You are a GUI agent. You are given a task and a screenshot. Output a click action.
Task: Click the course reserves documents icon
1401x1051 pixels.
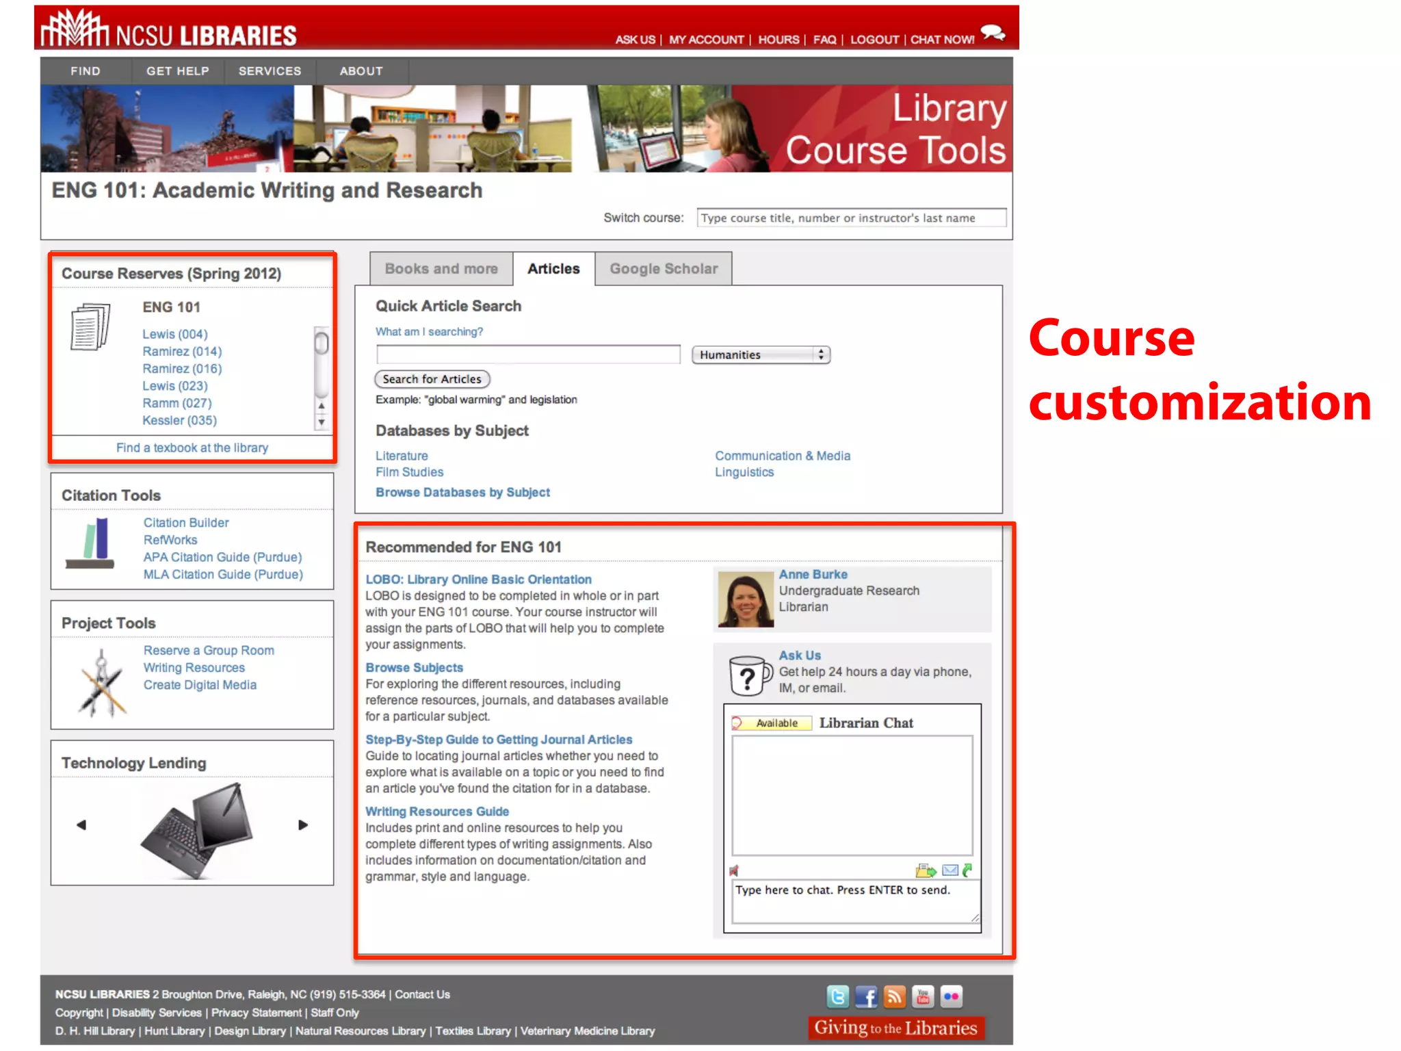(90, 326)
